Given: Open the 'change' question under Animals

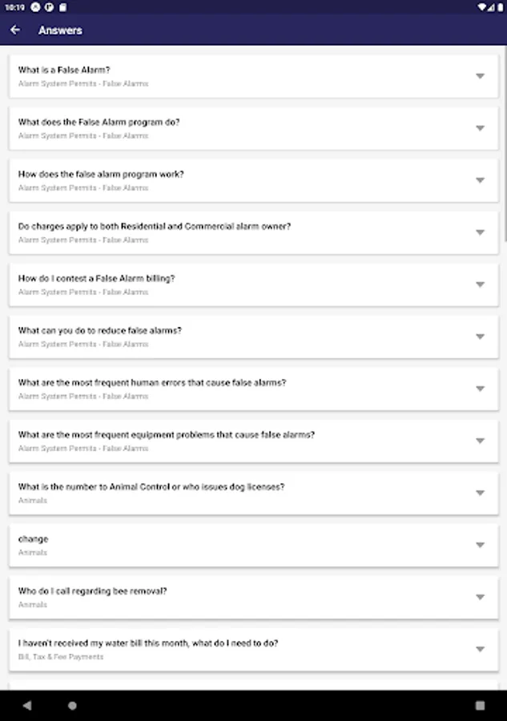Looking at the screenshot, I should 34,539.
